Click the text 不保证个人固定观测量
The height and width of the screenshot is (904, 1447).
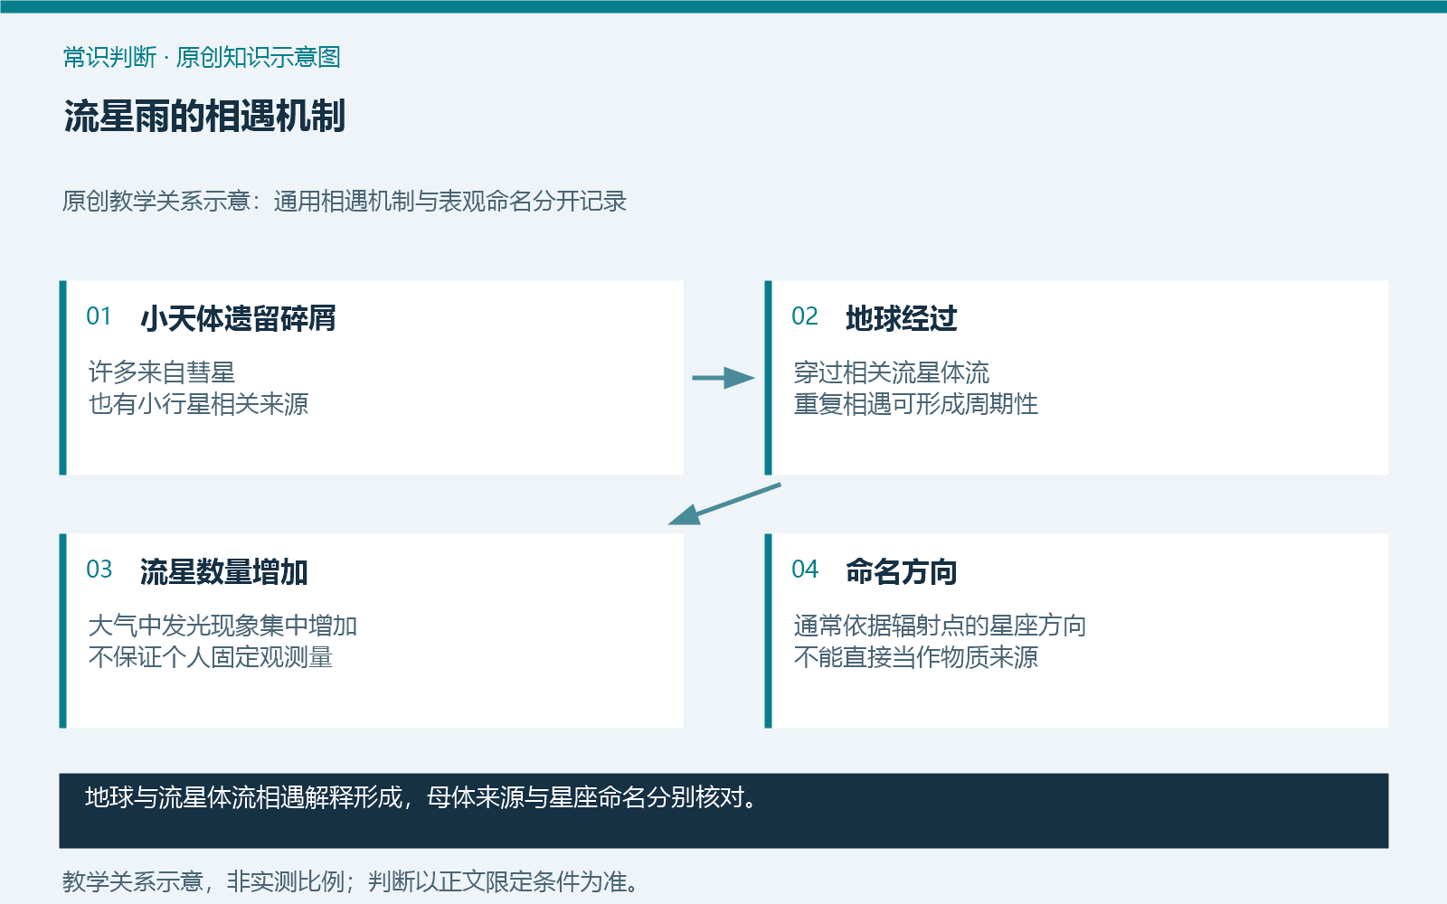pos(211,656)
